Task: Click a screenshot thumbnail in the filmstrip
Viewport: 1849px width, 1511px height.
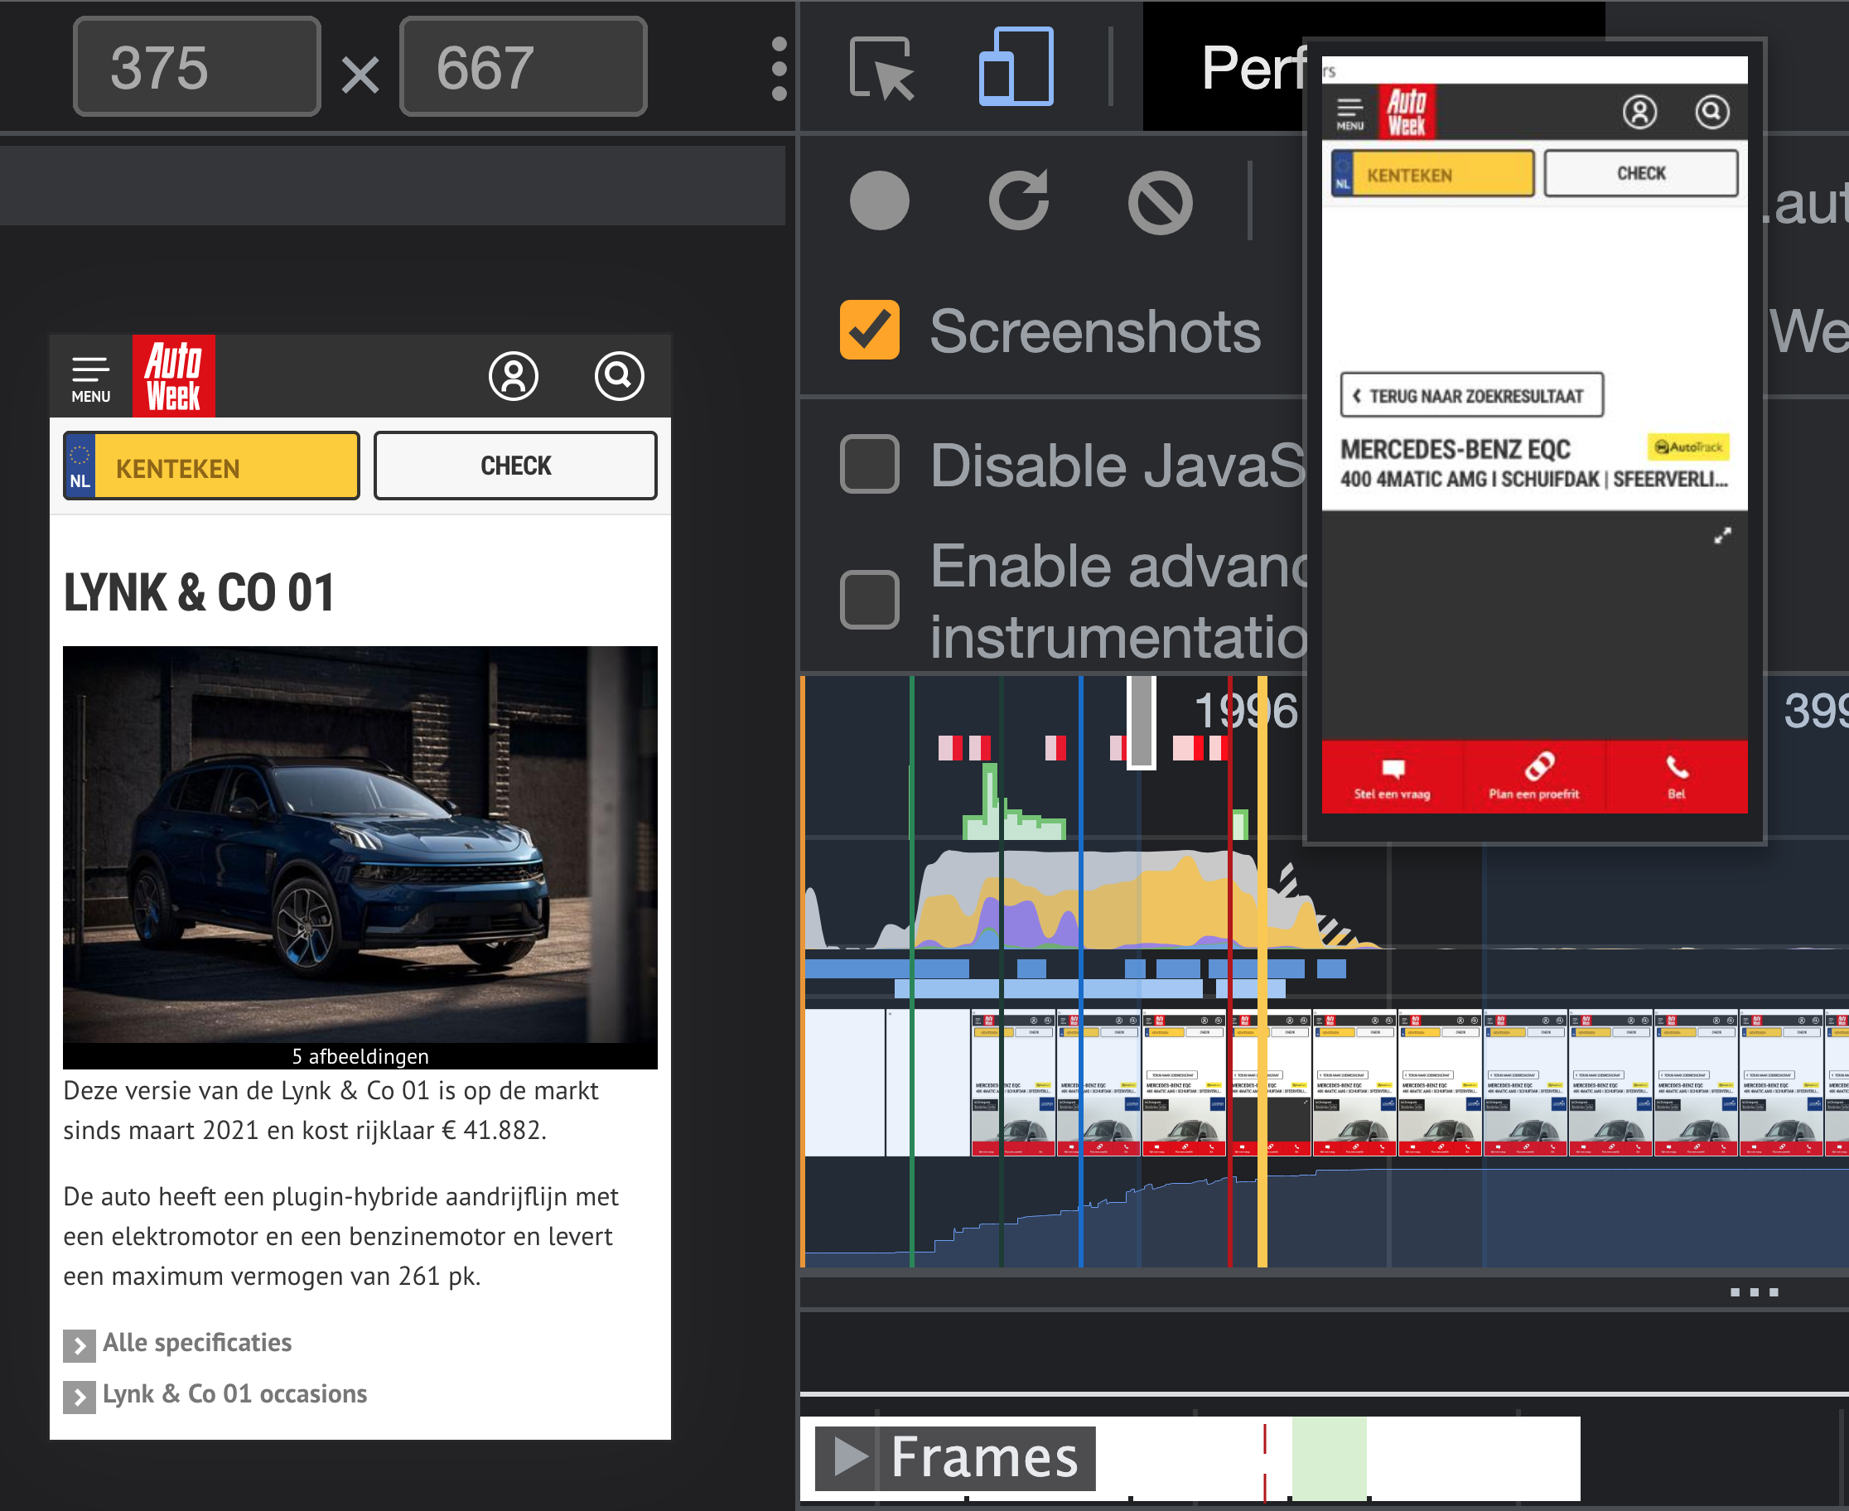Action: click(x=1184, y=1082)
